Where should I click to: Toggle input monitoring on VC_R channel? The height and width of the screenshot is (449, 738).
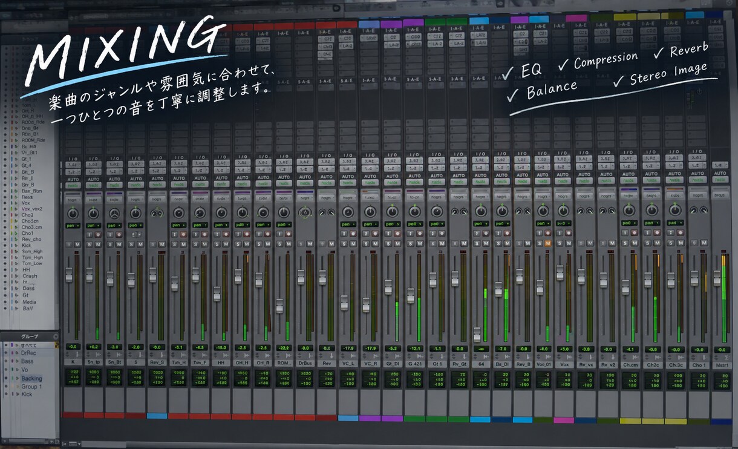[x=365, y=234]
